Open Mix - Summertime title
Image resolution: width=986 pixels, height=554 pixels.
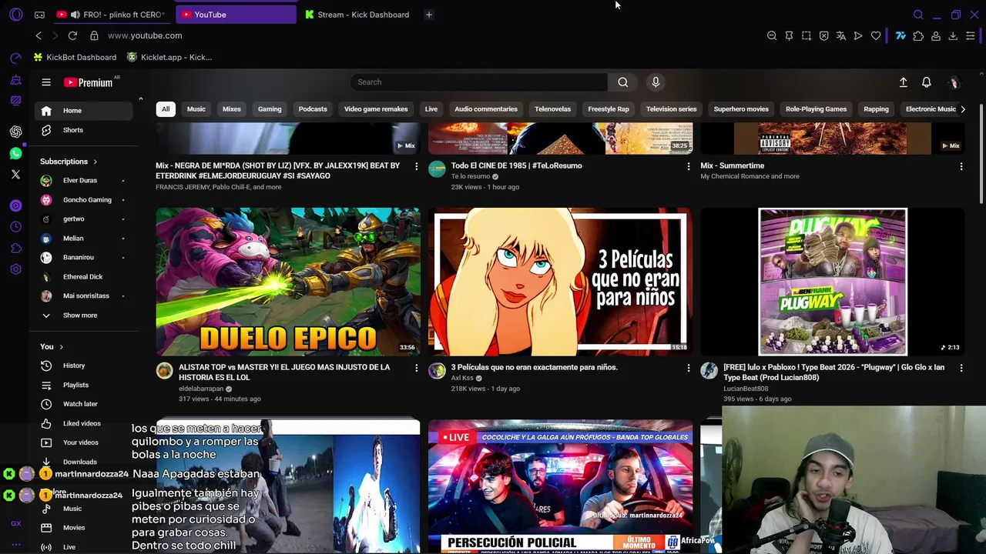732,165
